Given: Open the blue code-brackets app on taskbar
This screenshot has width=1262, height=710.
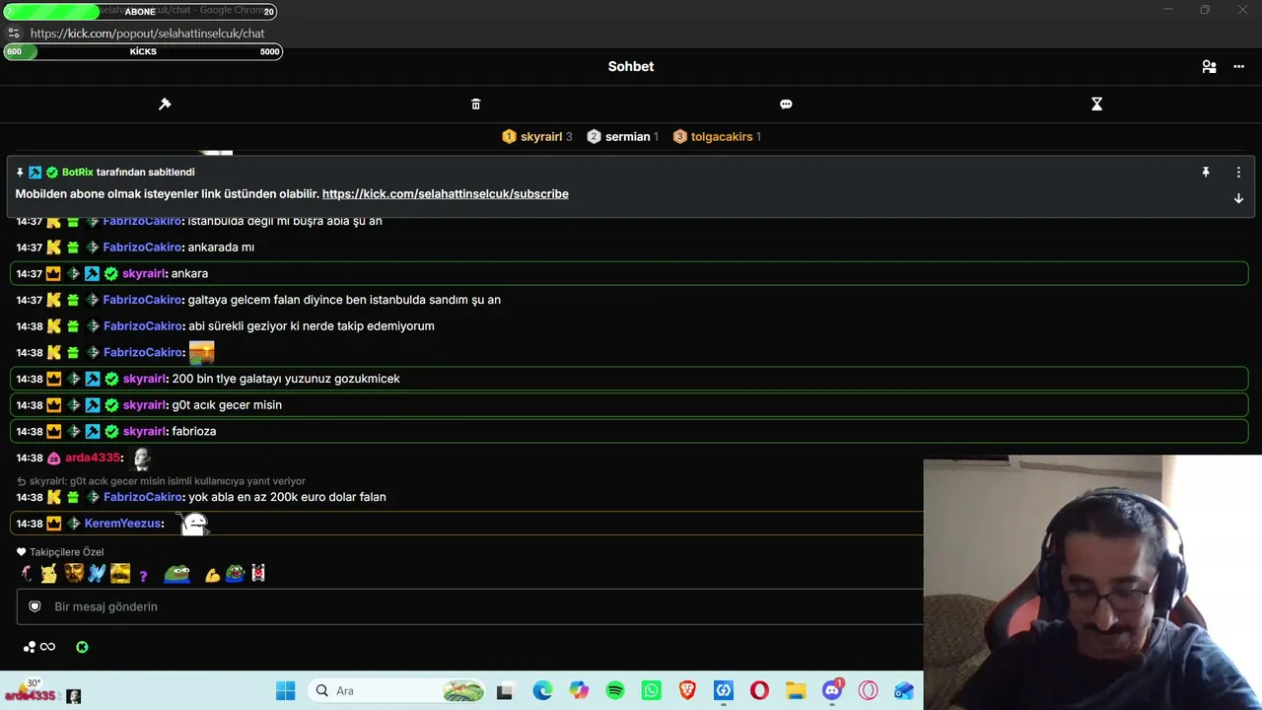Looking at the screenshot, I should (724, 691).
